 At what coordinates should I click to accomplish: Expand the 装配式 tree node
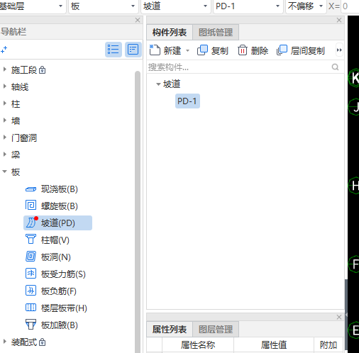pyautogui.click(x=4, y=342)
